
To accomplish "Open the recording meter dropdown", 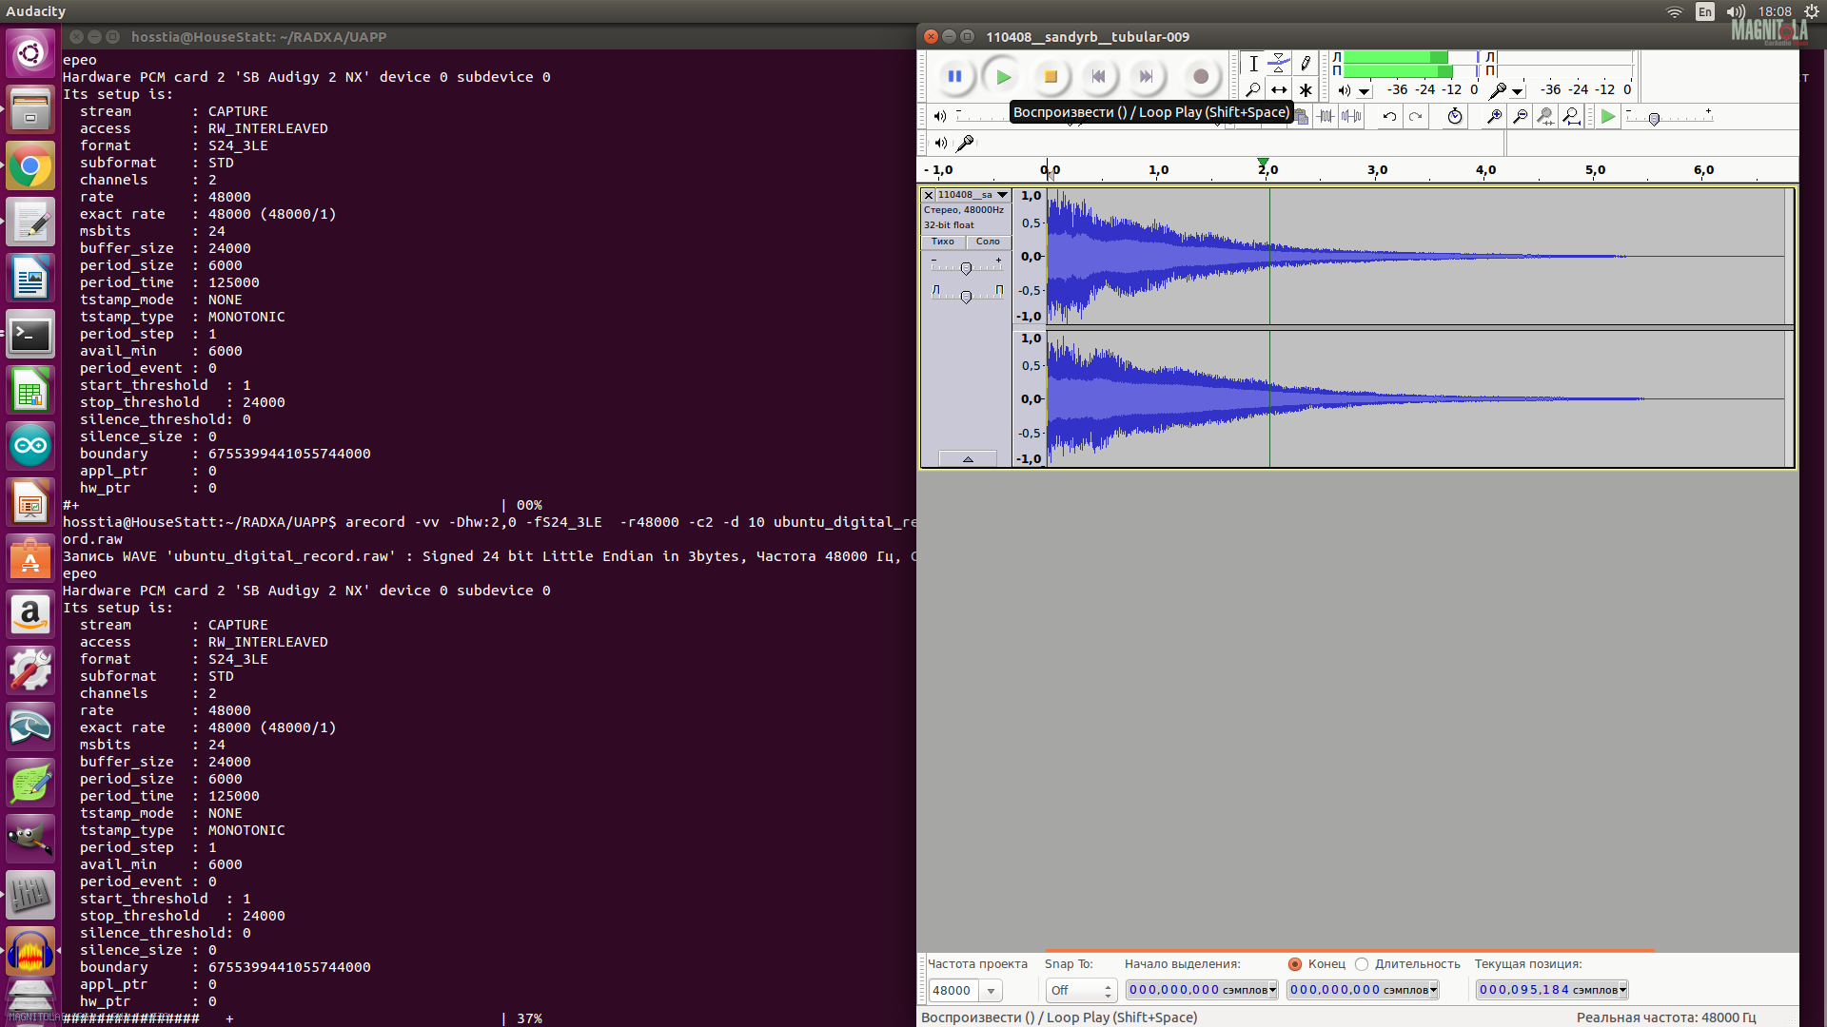I will 1518,91.
